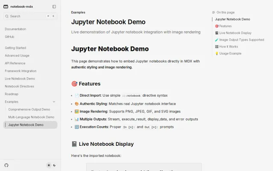Click picture emoji beside Image Rendering
Image resolution: width=273 pixels, height=171 pixels.
[x=77, y=112]
